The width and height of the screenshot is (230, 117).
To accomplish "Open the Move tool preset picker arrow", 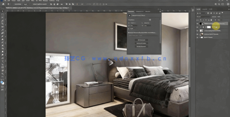I will (11, 4).
